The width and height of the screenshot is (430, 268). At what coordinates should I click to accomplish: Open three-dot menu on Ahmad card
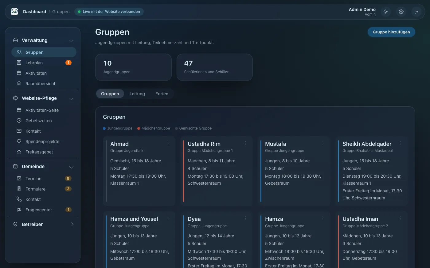point(168,143)
